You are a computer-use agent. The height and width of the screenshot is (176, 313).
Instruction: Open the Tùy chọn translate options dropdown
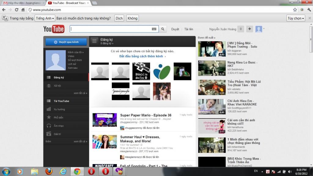point(296,18)
